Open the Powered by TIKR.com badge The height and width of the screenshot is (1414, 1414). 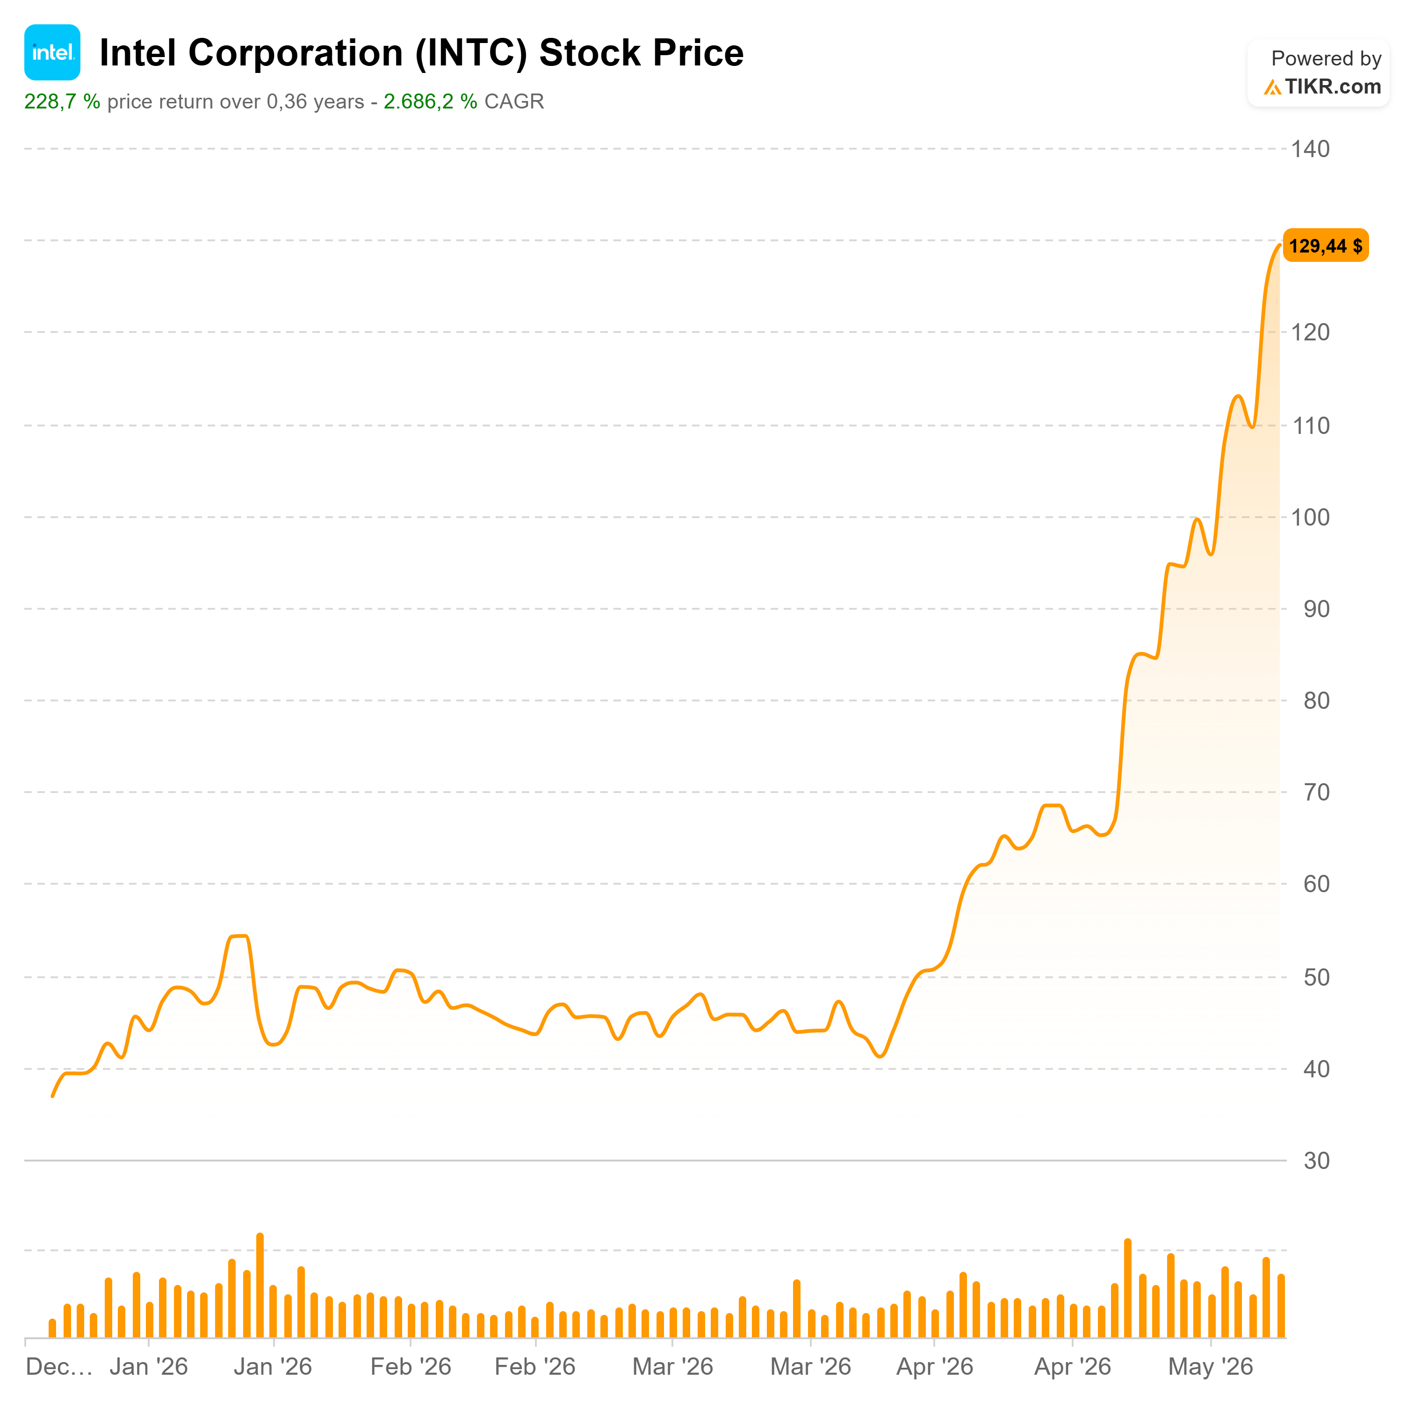click(1318, 72)
